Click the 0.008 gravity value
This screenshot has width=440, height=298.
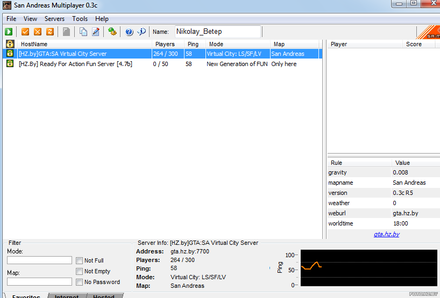point(400,172)
